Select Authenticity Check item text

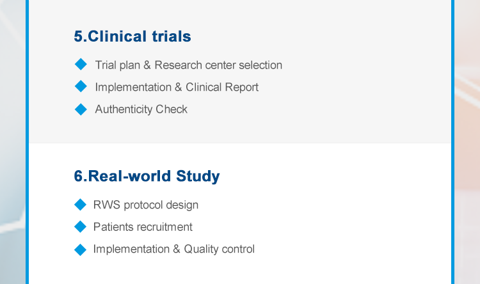tap(141, 109)
